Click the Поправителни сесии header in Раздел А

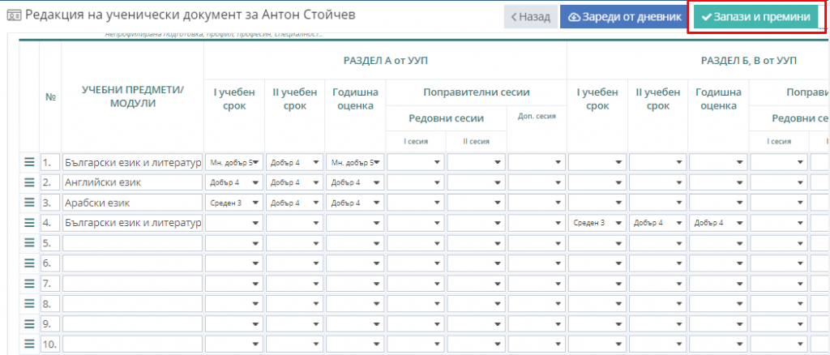[477, 92]
